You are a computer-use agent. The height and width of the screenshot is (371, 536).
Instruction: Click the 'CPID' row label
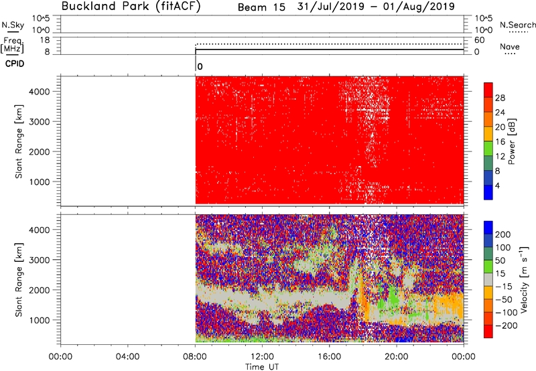click(x=15, y=64)
